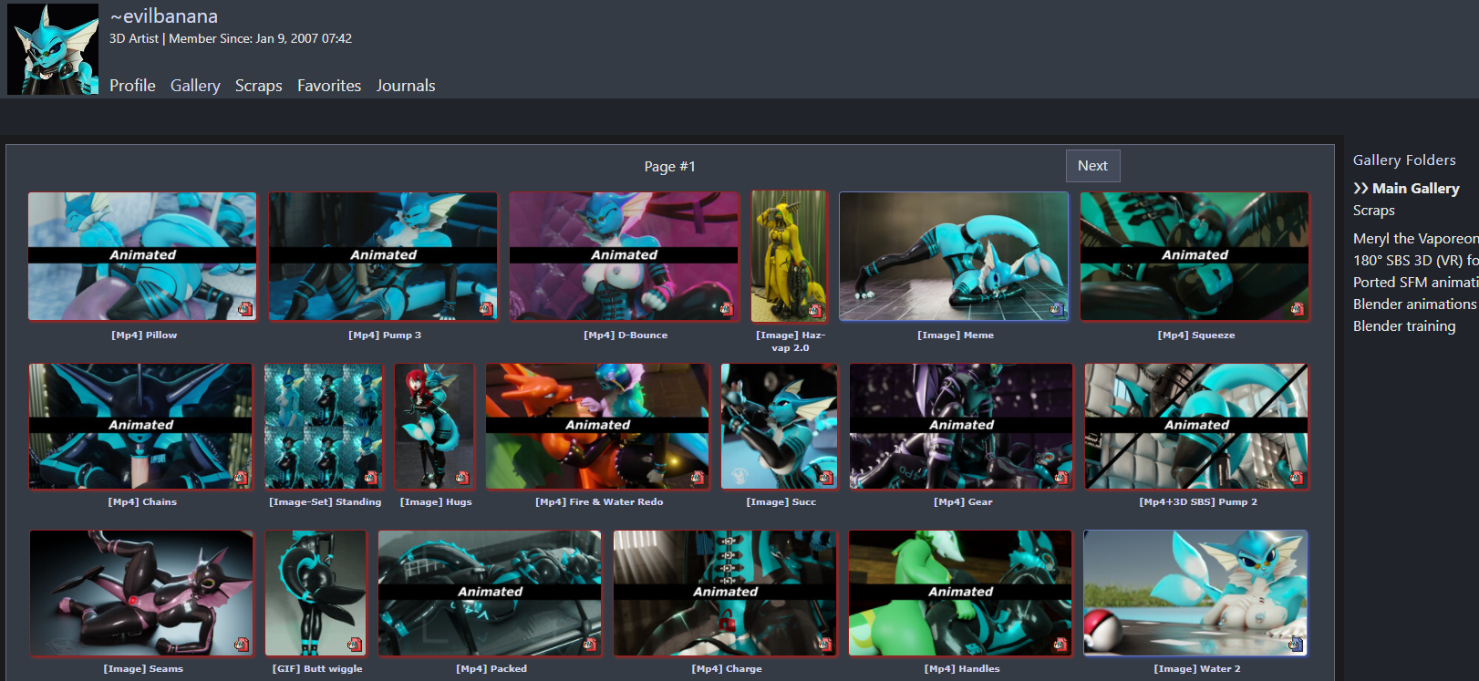The width and height of the screenshot is (1479, 681).
Task: Click the '[Mp4] D-Bounce' title link
Action: [626, 335]
